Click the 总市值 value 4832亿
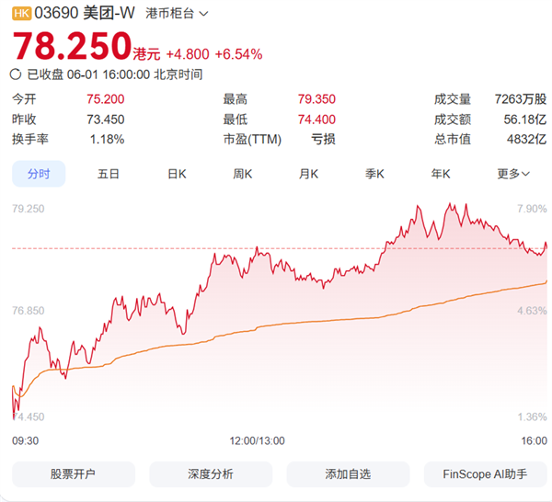 click(526, 140)
